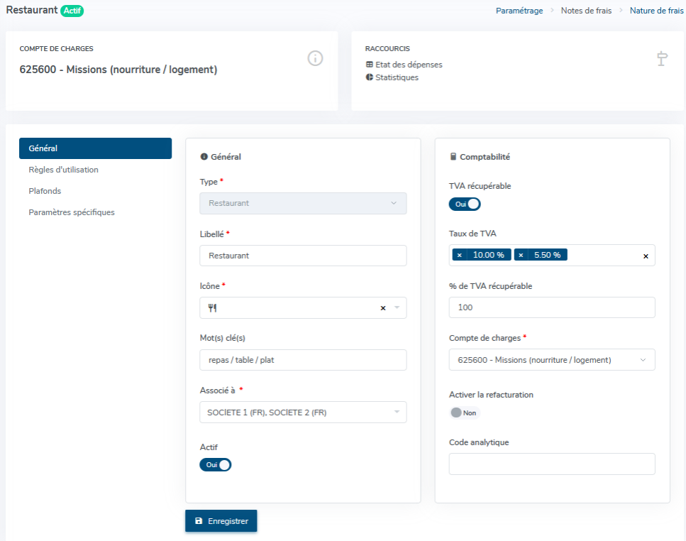Viewport: 686px width, 541px height.
Task: Expand the Associé à company dropdown
Action: (303, 412)
